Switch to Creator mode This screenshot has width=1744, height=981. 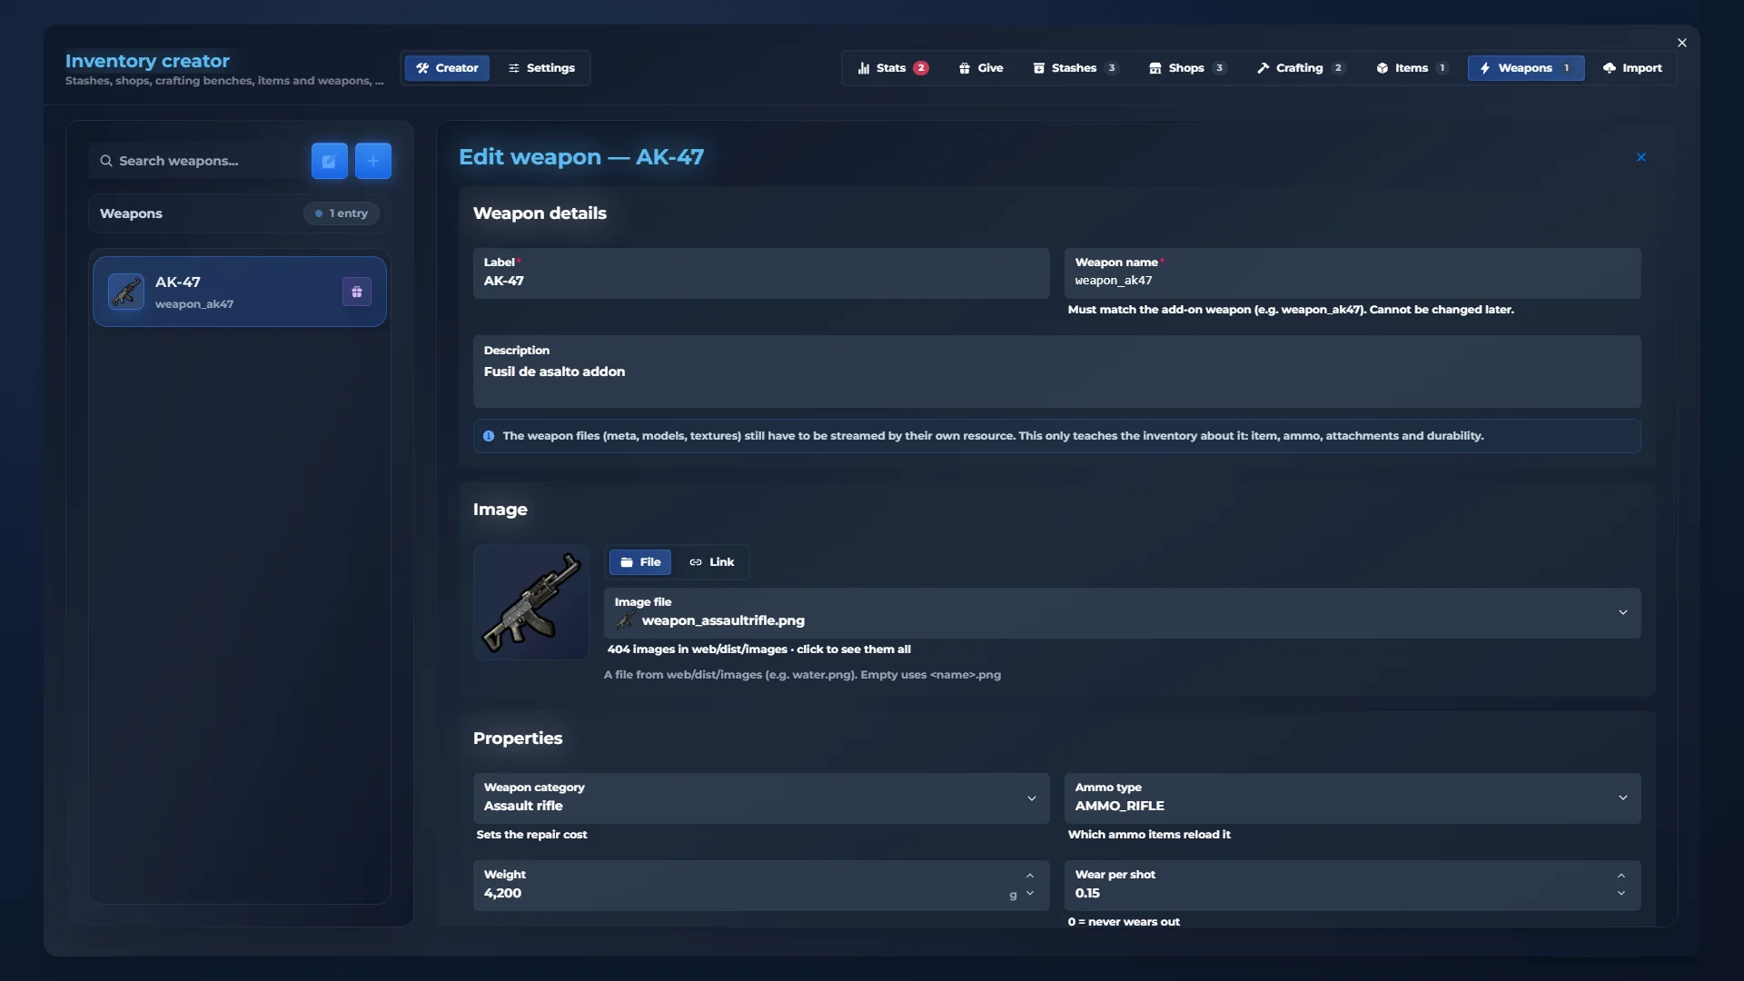[x=447, y=68]
